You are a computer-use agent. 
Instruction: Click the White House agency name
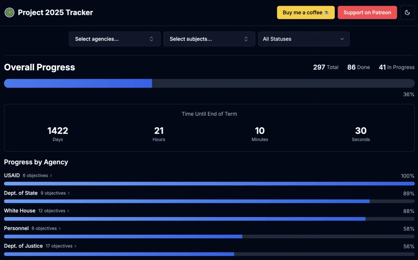click(x=20, y=211)
